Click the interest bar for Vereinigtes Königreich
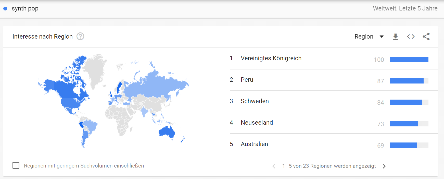The height and width of the screenshot is (179, 444). point(409,59)
